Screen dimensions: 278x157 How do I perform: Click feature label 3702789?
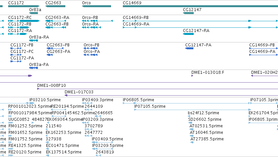94,126
